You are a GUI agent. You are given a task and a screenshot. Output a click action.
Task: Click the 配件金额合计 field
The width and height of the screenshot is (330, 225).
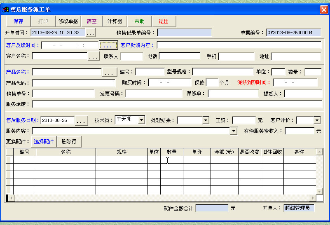click(x=212, y=208)
